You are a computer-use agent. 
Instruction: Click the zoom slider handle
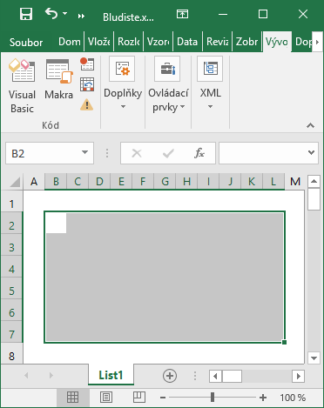(213, 398)
